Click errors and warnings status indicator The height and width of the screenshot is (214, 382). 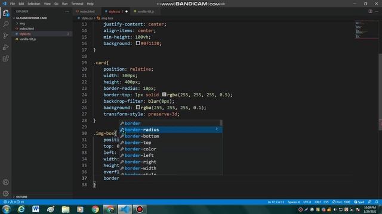pyautogui.click(x=14, y=202)
